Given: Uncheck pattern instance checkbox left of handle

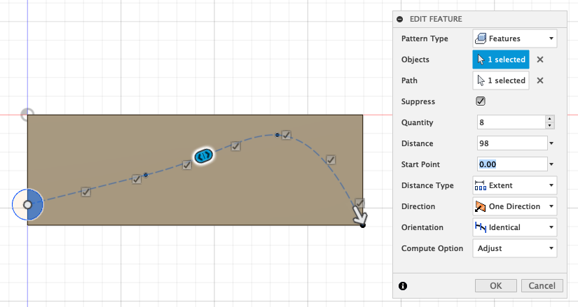Looking at the screenshot, I should [x=187, y=165].
